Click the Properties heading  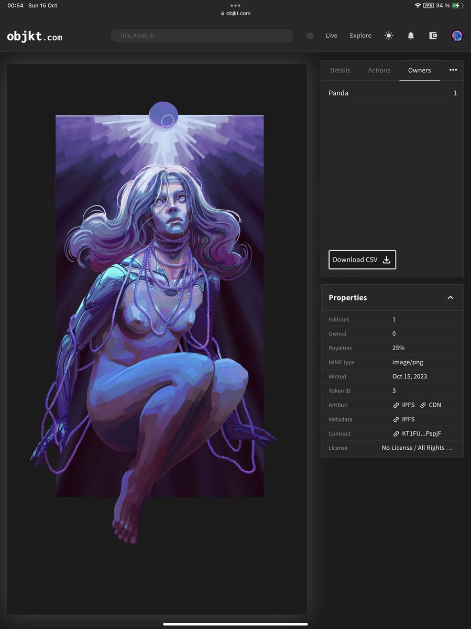tap(348, 298)
